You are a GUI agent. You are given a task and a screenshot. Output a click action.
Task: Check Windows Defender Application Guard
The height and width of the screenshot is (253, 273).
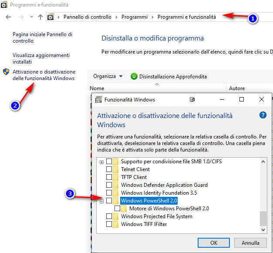(109, 185)
